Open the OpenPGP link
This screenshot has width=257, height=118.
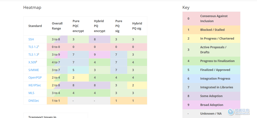click(35, 78)
